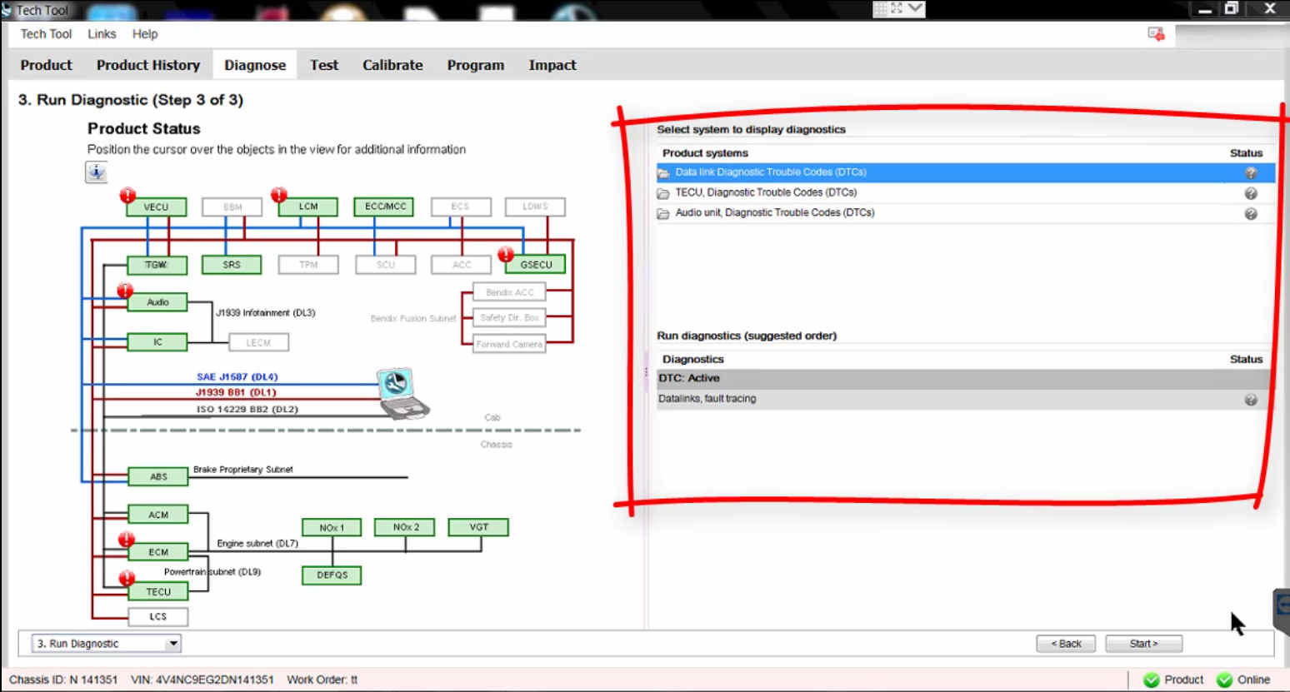This screenshot has width=1290, height=692.
Task: Select the TGW control unit box
Action: (157, 265)
